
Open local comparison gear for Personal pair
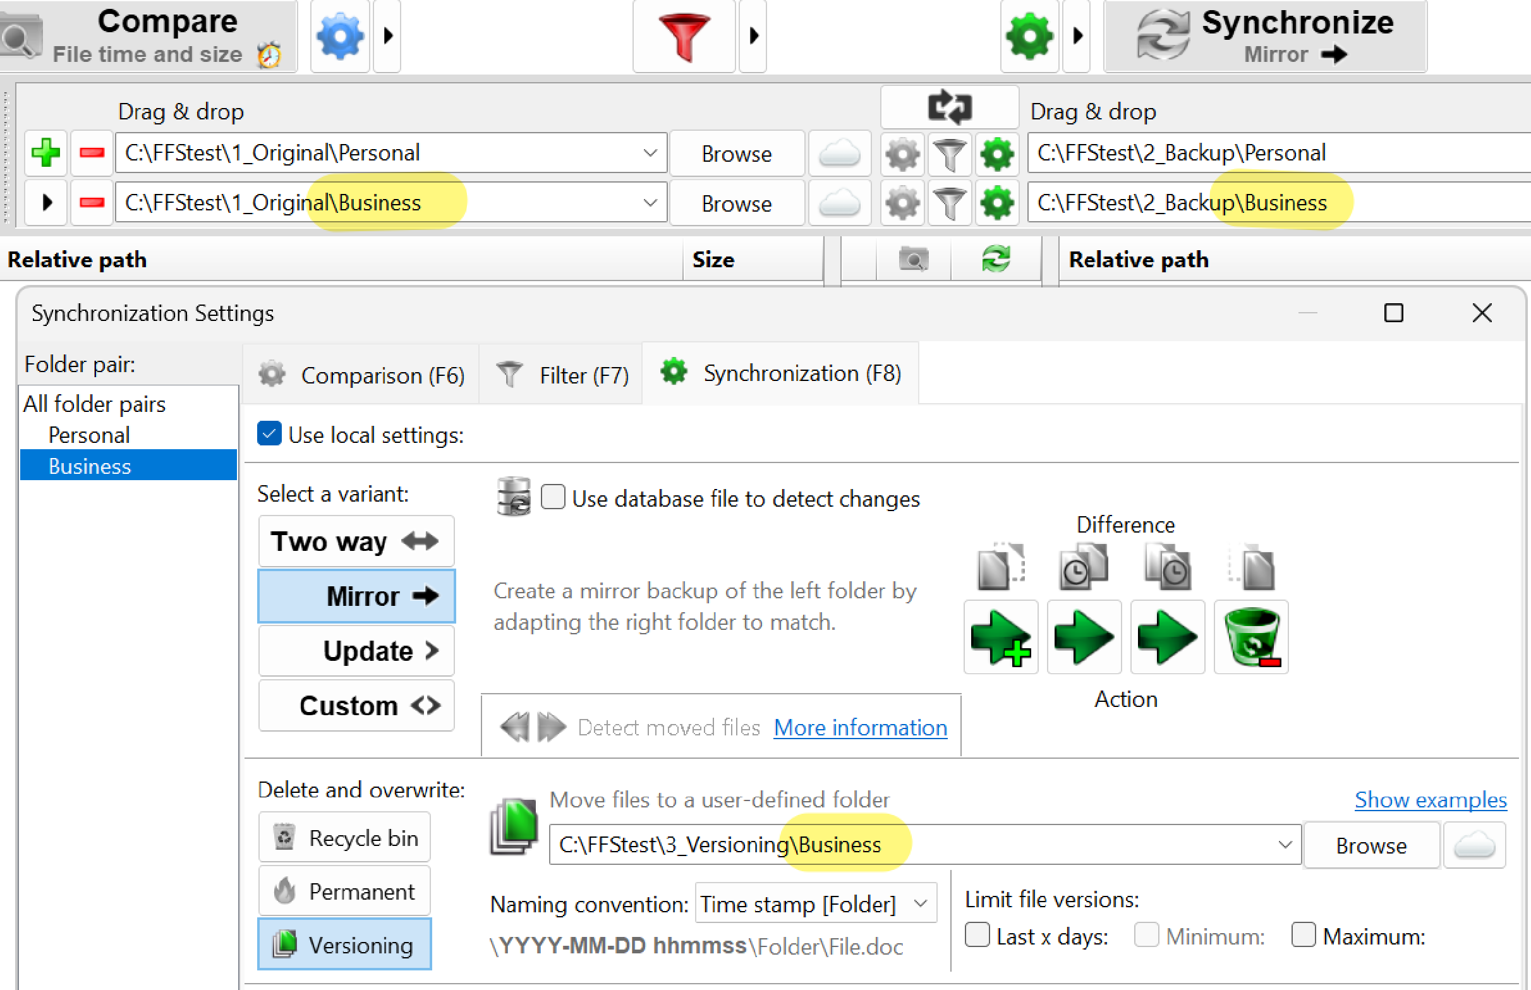tap(902, 154)
